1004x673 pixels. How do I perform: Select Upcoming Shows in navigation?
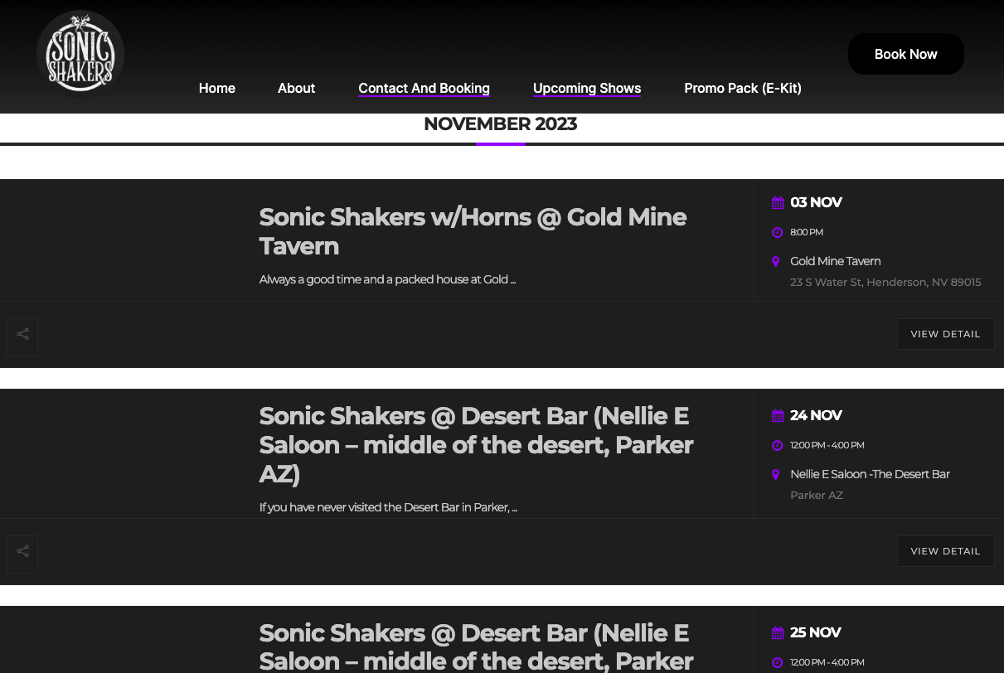587,88
